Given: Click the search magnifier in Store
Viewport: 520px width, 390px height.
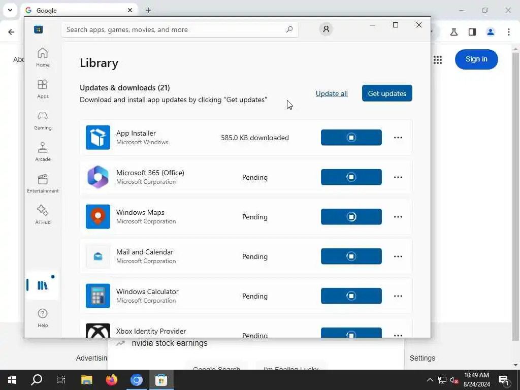Looking at the screenshot, I should [x=289, y=29].
